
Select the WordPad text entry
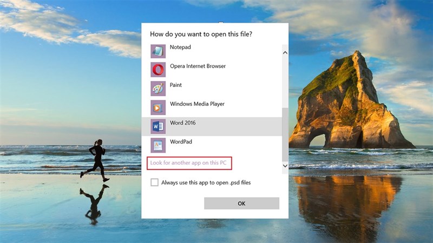tap(181, 142)
